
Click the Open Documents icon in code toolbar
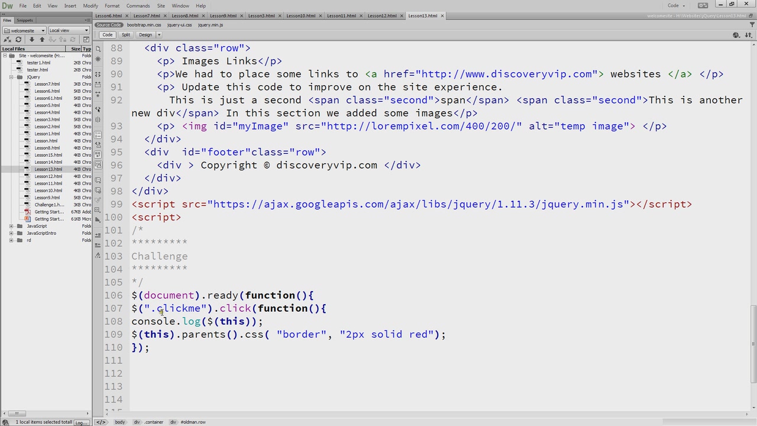(x=98, y=49)
